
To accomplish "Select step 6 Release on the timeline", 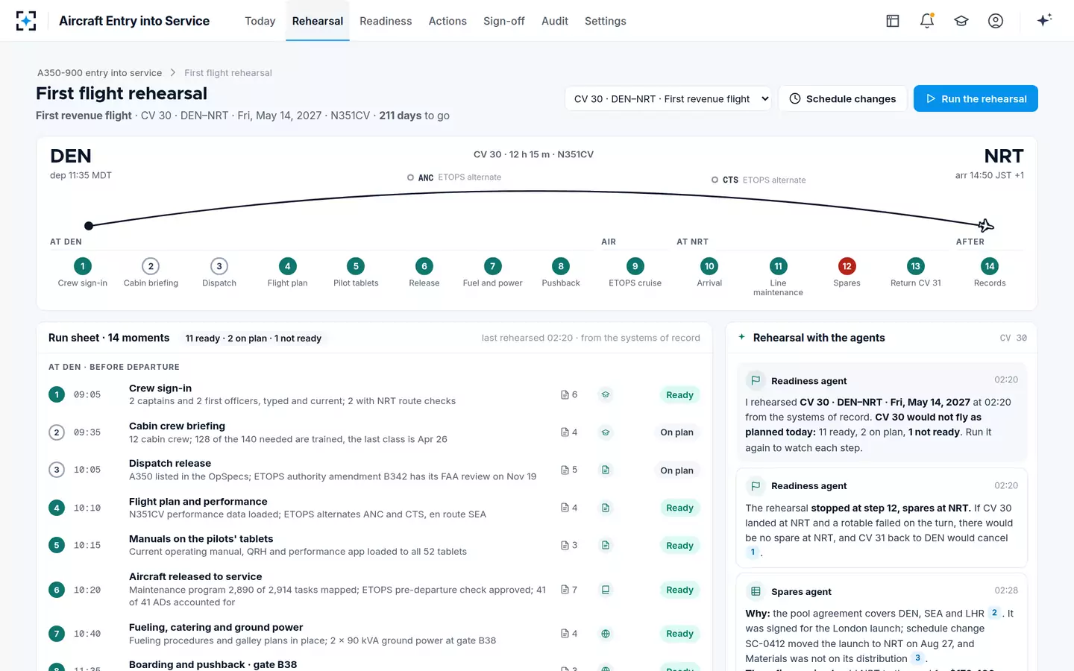I will (x=424, y=273).
